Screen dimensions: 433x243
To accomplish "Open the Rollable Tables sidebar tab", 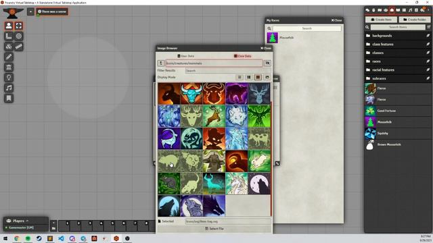I will 404,10.
